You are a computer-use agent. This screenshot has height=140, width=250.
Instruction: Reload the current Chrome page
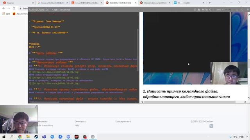14,9
